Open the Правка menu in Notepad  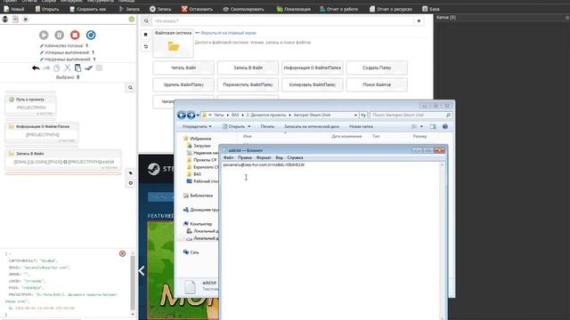point(245,158)
